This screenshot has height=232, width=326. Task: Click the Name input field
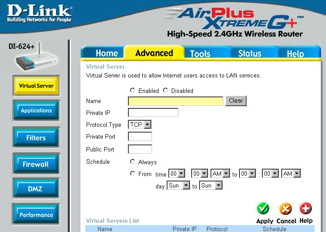(176, 101)
